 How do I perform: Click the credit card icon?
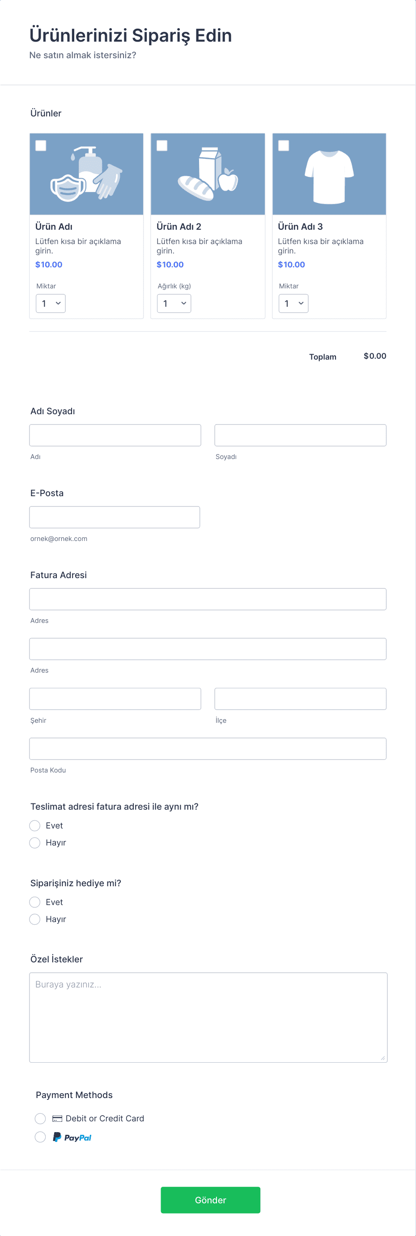tap(57, 1119)
